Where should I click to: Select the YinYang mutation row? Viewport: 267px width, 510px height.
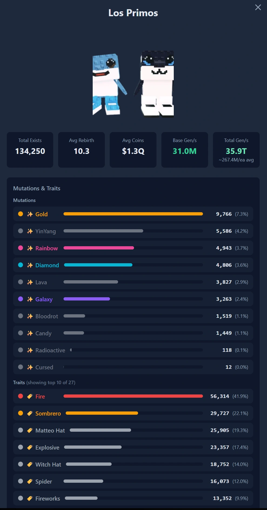click(x=133, y=231)
